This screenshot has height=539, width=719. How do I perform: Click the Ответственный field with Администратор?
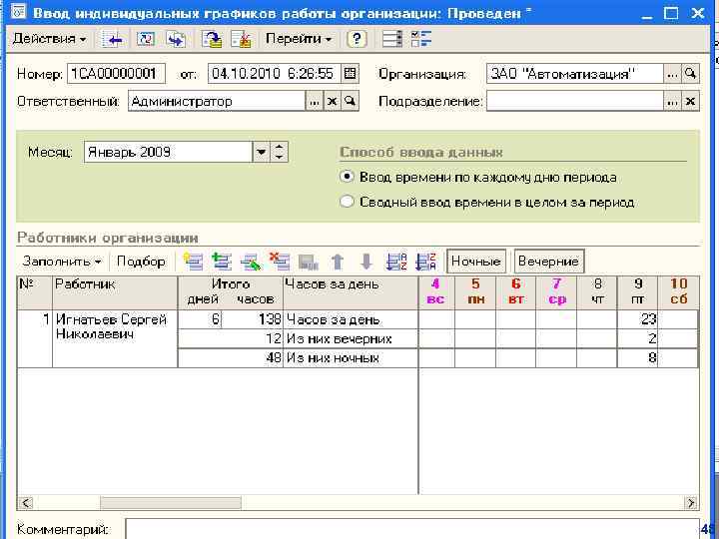pos(217,101)
